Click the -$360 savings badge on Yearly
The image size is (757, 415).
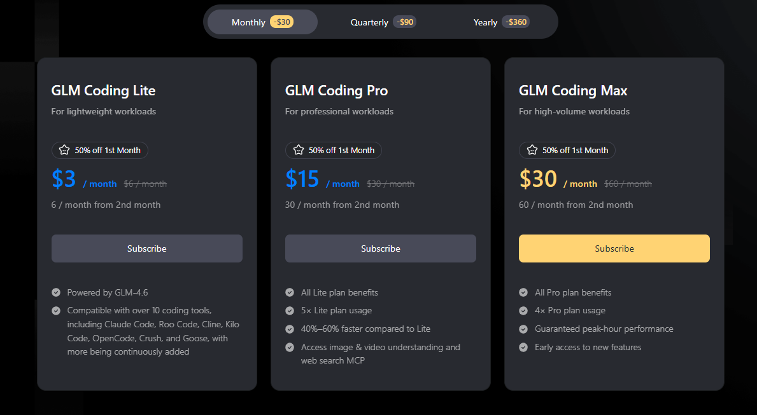pos(516,22)
